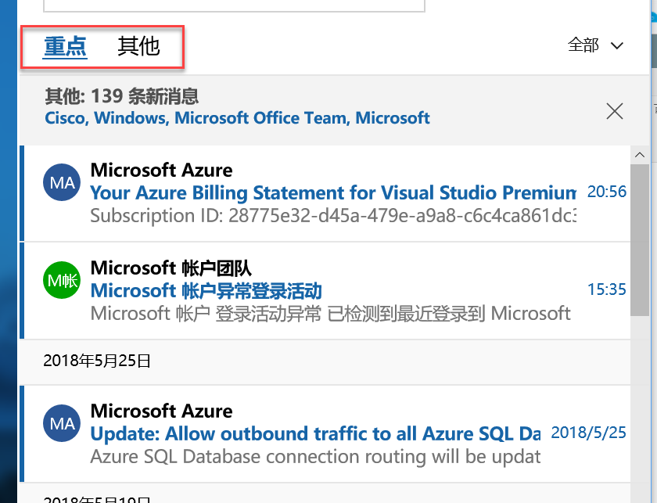The image size is (657, 503).
Task: Select Microsoft 帐户团队 sender name
Action: [x=171, y=268]
